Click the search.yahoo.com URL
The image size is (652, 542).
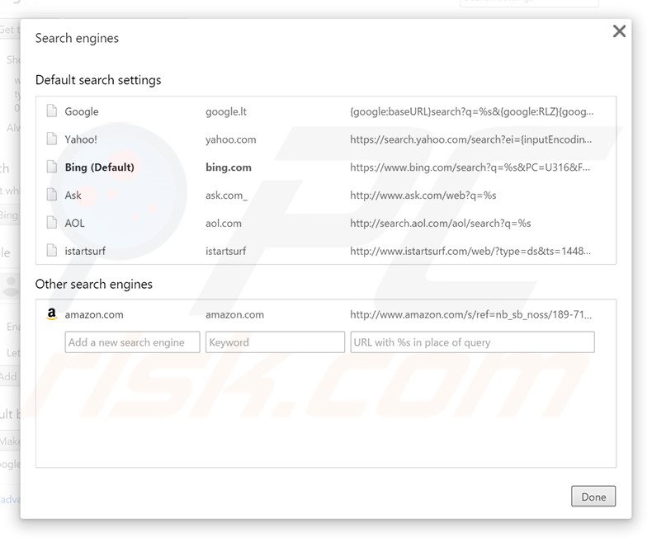click(x=470, y=139)
